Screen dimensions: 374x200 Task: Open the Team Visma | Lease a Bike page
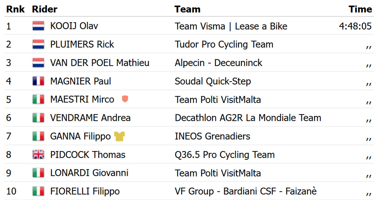pyautogui.click(x=231, y=26)
